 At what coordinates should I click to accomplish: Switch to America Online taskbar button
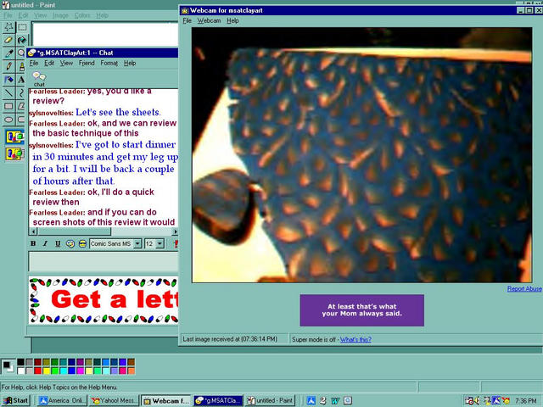[62, 401]
